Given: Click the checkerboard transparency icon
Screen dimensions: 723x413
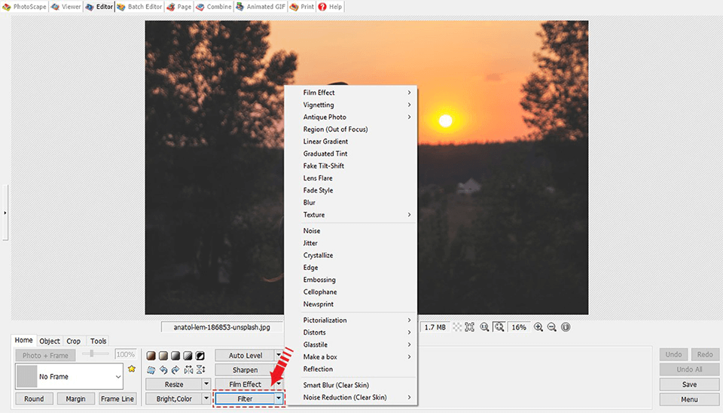Looking at the screenshot, I should pyautogui.click(x=457, y=327).
